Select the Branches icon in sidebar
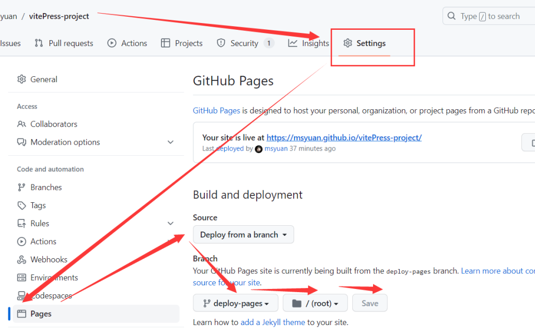 (21, 187)
